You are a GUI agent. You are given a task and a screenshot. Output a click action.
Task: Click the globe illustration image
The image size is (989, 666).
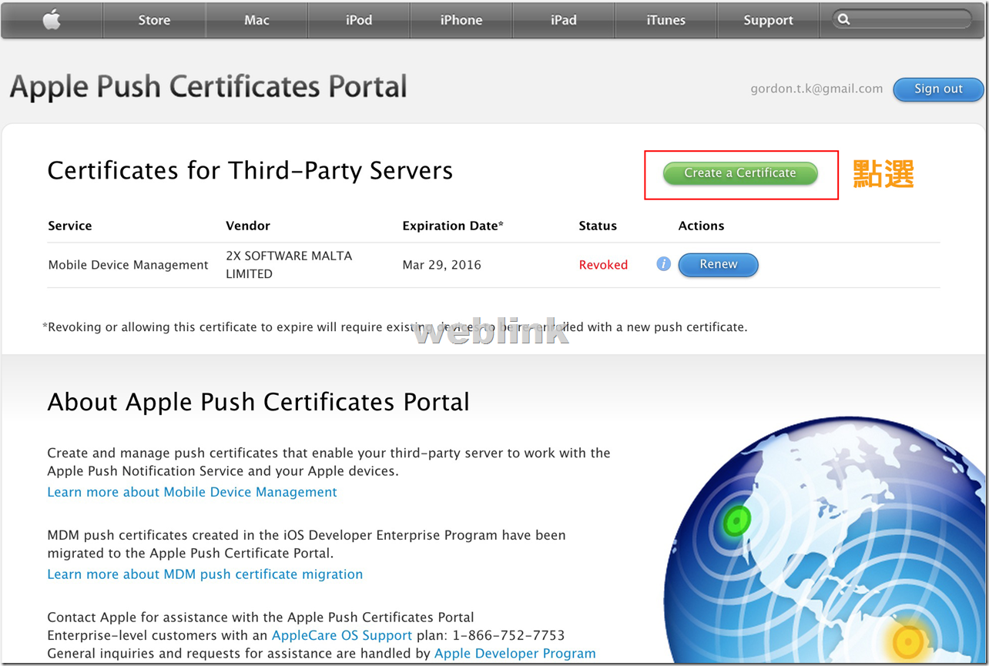pyautogui.click(x=824, y=541)
